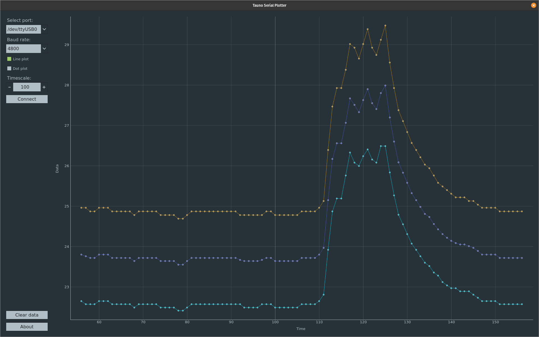This screenshot has height=337, width=539.
Task: Decrease timescale with minus button
Action: (10, 87)
